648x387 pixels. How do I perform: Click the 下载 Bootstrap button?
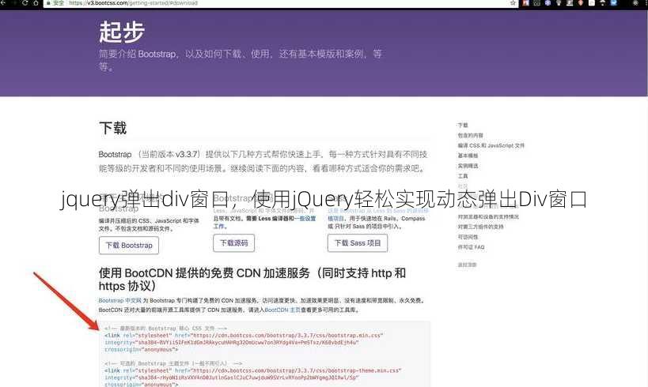tap(129, 246)
